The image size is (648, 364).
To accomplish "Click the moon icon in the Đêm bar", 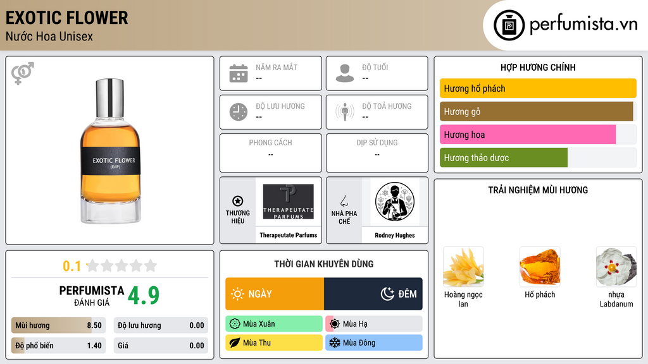I will click(387, 294).
